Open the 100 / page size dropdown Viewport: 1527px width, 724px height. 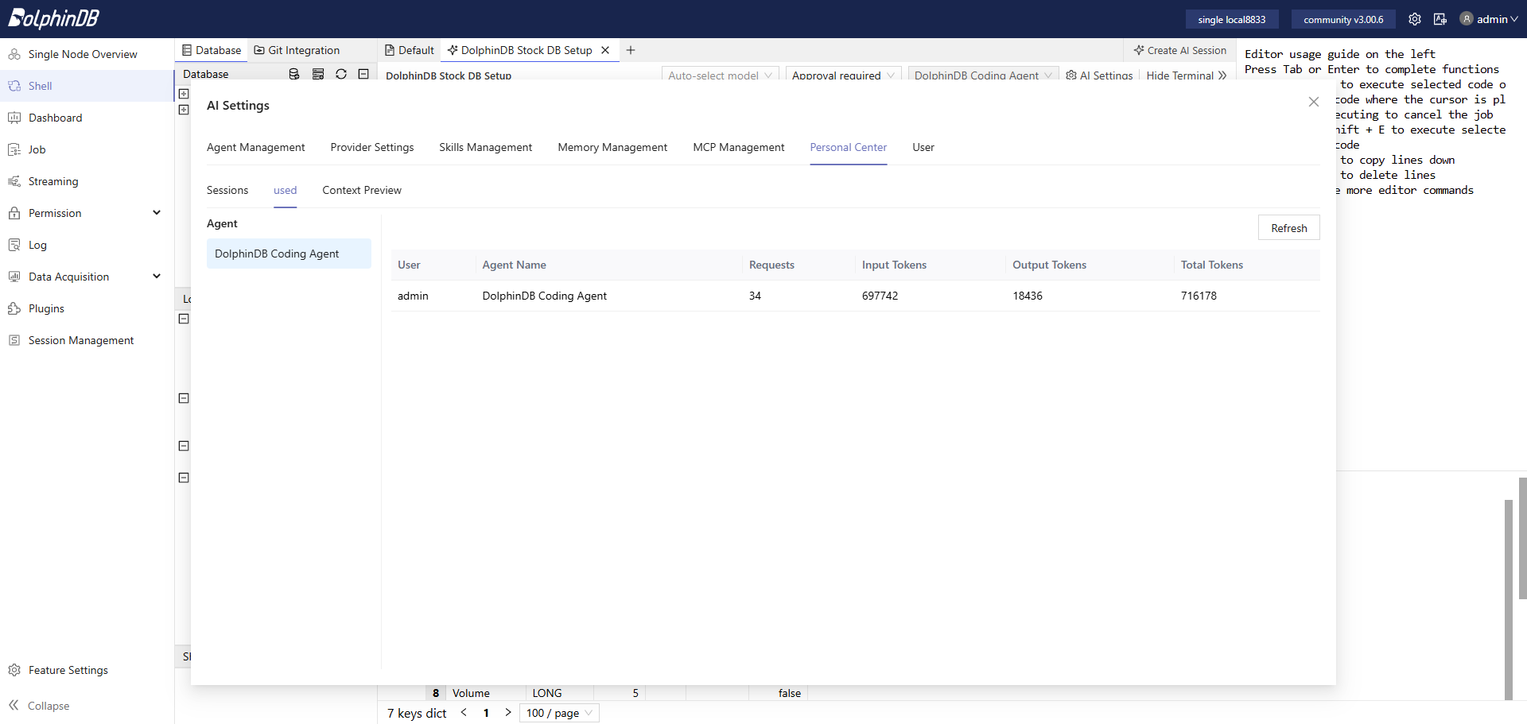coord(559,713)
